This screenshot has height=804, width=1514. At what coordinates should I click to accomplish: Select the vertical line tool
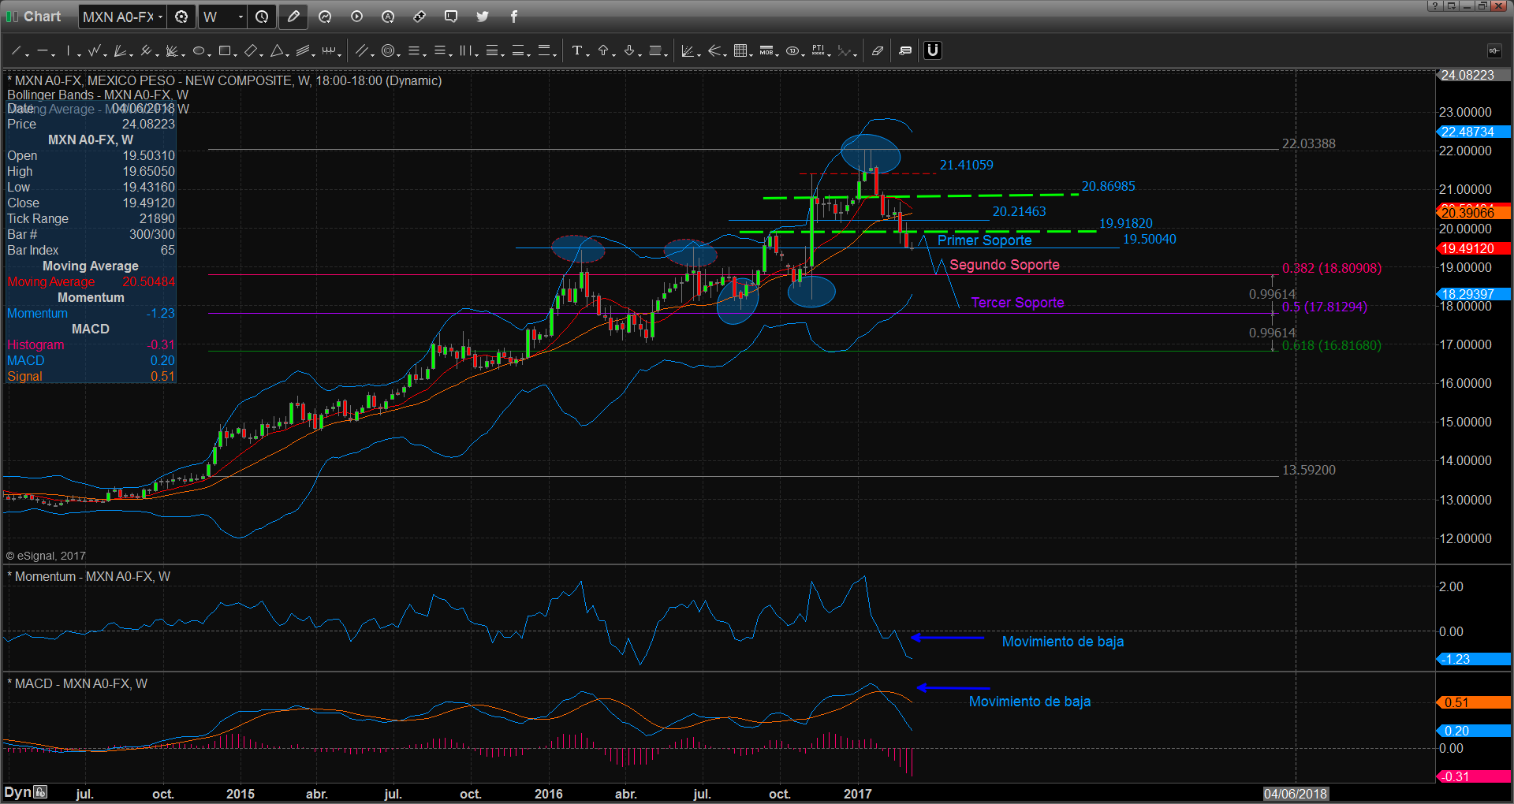click(x=69, y=51)
